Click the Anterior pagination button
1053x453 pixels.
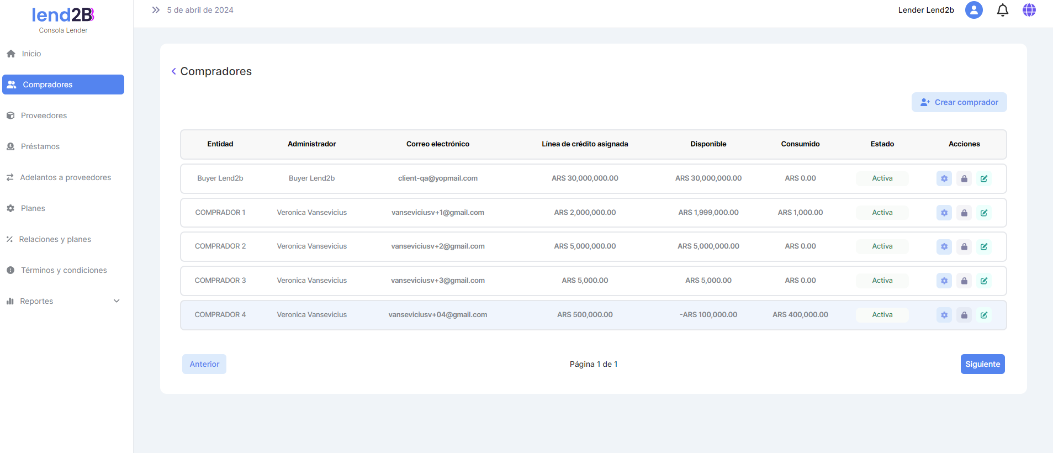(x=204, y=364)
